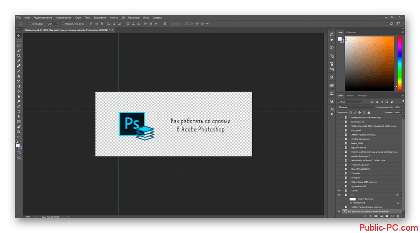Select the Path Selection tool
This screenshot has width=420, height=233.
(19, 116)
